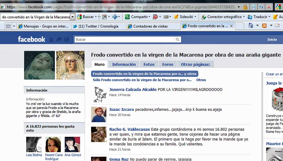
Task: Click the browser home icon
Action: (251, 26)
